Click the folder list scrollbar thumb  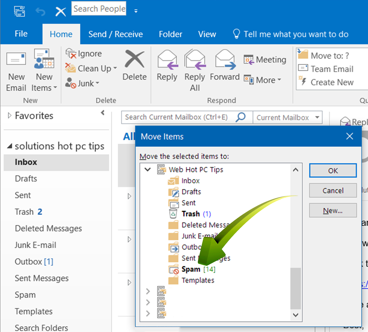coord(296,288)
